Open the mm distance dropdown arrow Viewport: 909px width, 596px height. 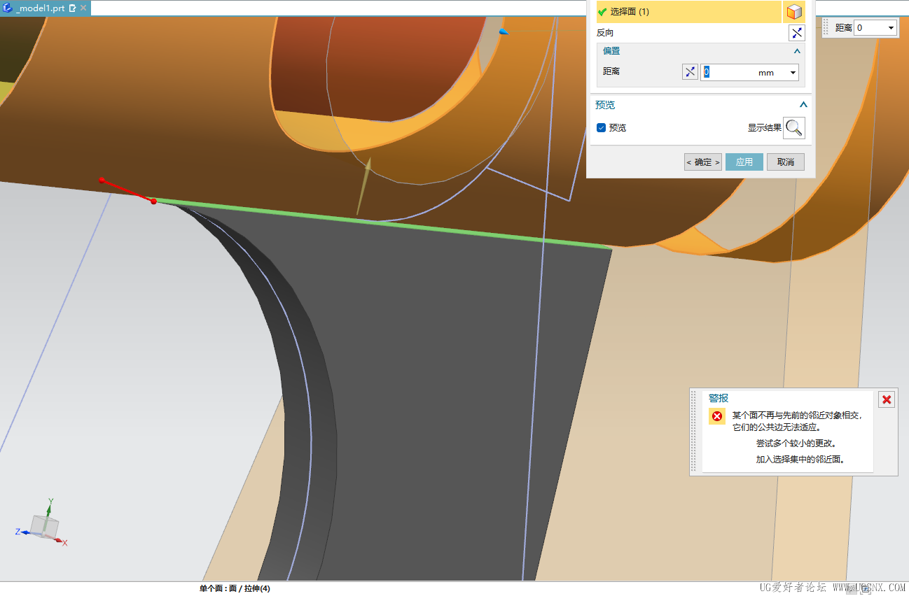(793, 72)
